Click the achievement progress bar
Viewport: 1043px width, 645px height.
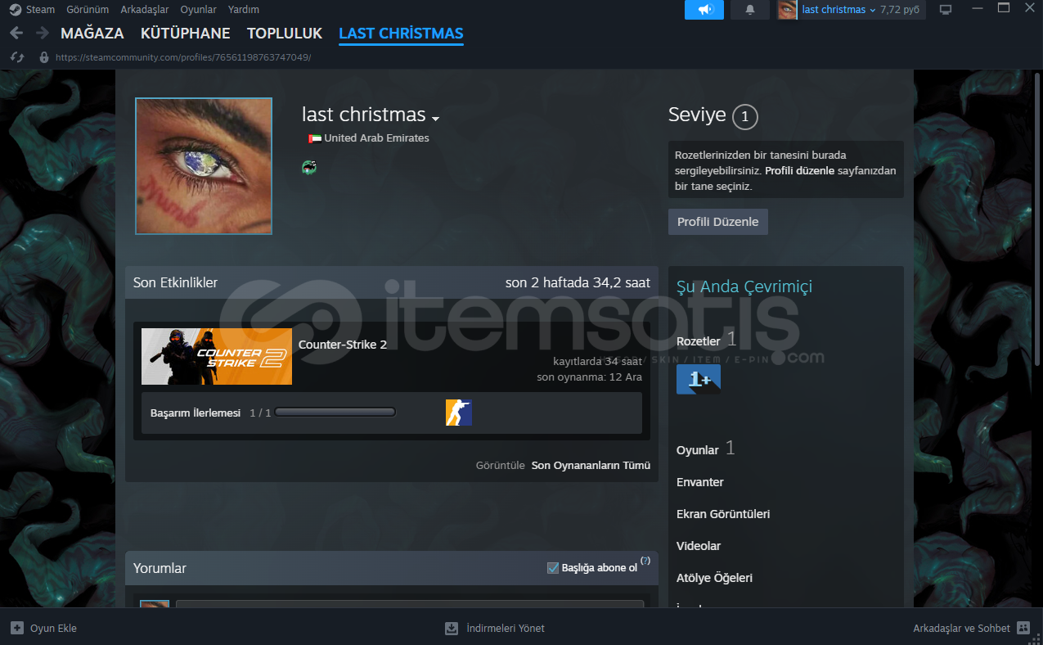[335, 413]
